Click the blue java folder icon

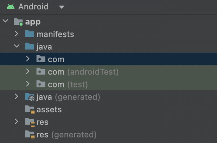coord(30,46)
